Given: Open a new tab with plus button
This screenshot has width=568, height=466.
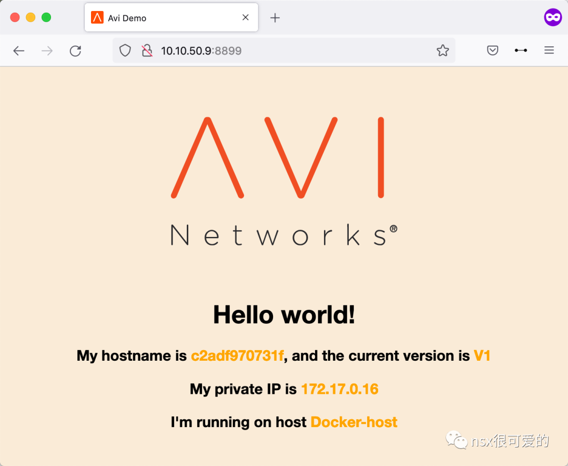Looking at the screenshot, I should point(275,17).
